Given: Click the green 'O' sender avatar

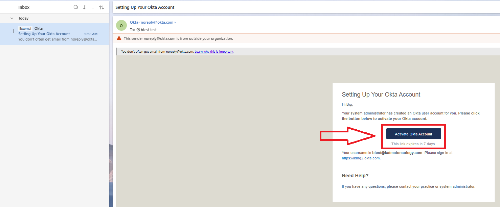Looking at the screenshot, I should click(121, 25).
